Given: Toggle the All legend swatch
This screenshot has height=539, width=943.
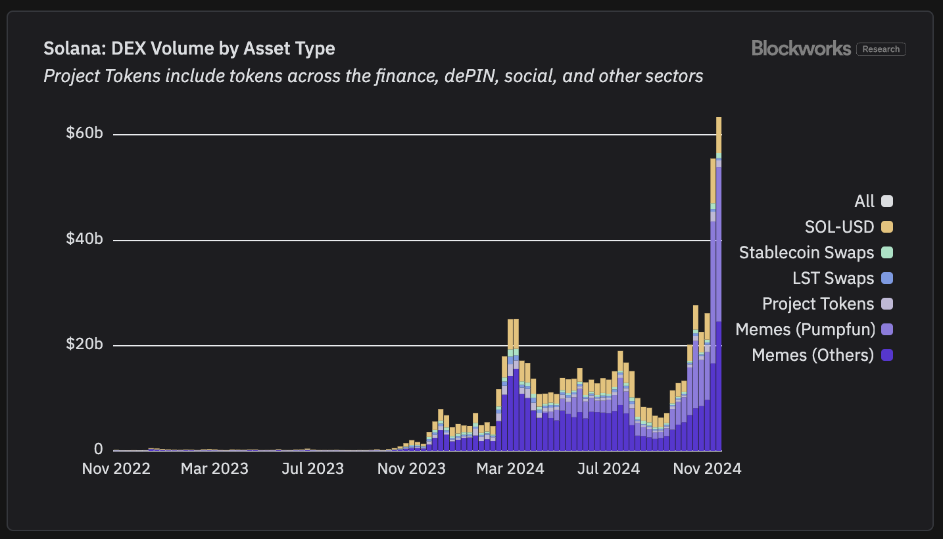Looking at the screenshot, I should 887,202.
